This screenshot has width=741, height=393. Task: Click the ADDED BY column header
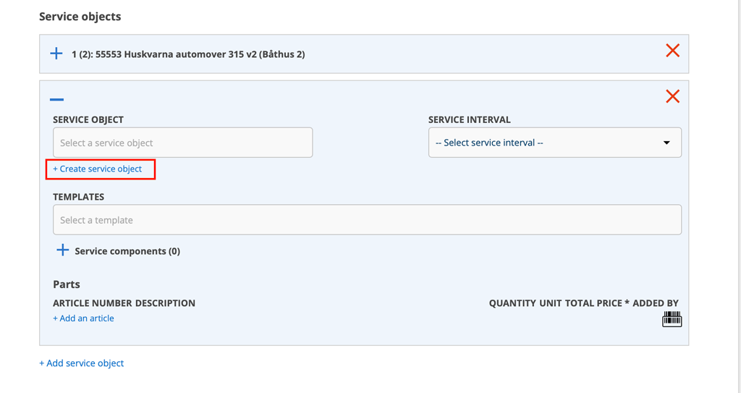[656, 303]
